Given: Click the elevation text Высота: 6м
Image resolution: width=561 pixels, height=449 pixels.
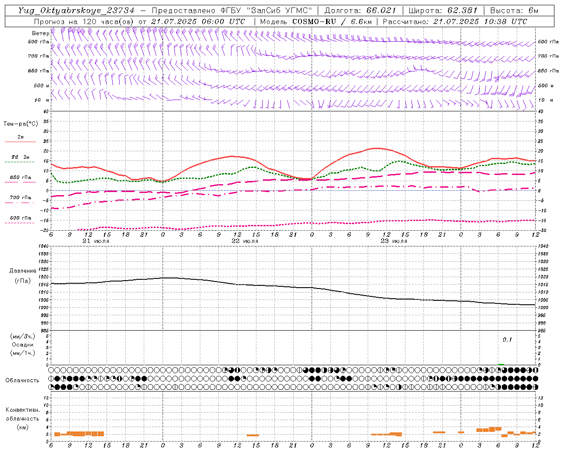Looking at the screenshot, I should pos(514,11).
